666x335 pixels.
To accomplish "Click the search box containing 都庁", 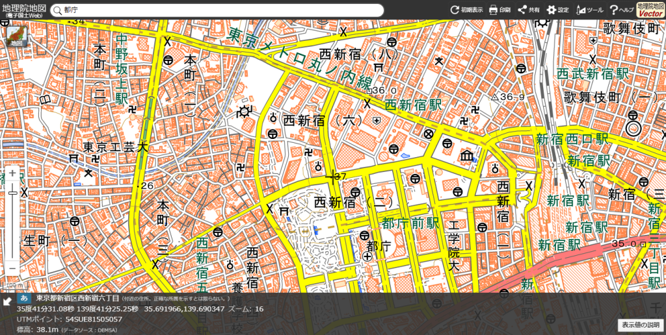I will click(215, 10).
